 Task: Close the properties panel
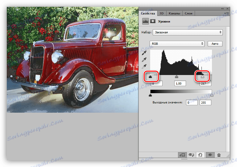[227, 9]
